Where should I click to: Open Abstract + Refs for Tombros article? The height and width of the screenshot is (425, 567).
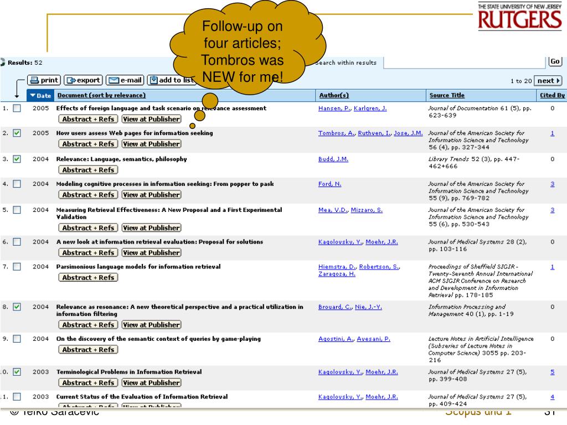click(x=88, y=144)
